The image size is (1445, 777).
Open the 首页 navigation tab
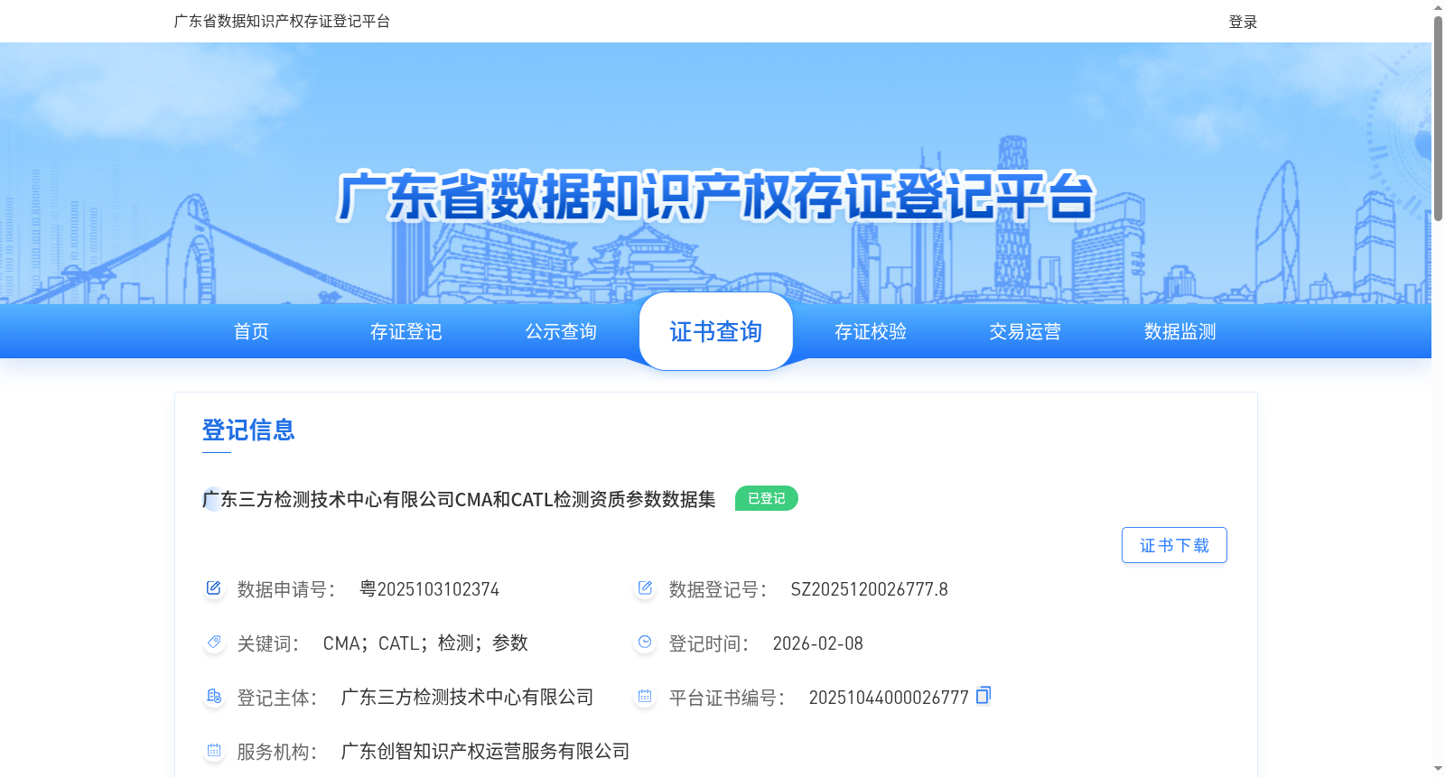[x=251, y=331]
